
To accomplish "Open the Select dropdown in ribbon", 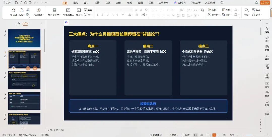I will 257,10.
